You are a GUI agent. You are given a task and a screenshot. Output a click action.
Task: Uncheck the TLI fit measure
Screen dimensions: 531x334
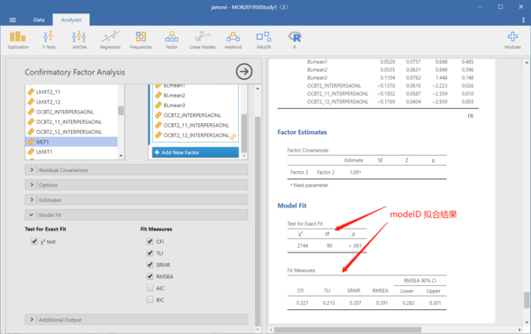click(150, 253)
